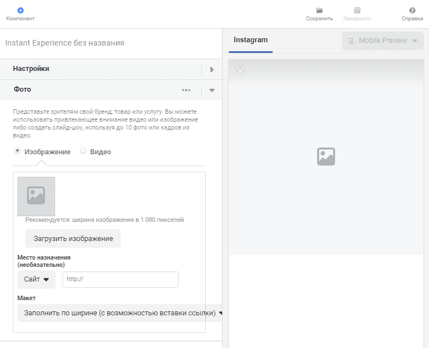This screenshot has height=348, width=429.
Task: Click the phone icon on Mobile Preview
Action: point(351,41)
